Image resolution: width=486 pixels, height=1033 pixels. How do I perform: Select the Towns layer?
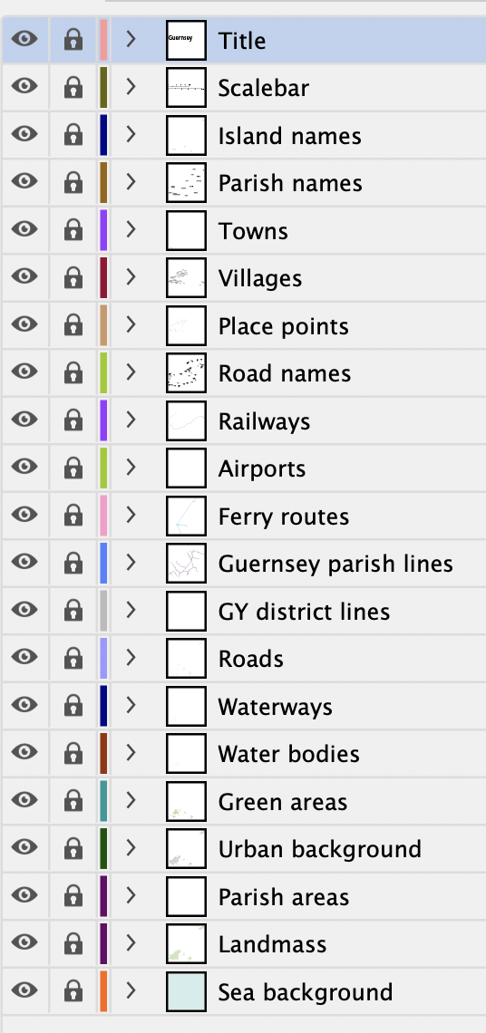244,230
